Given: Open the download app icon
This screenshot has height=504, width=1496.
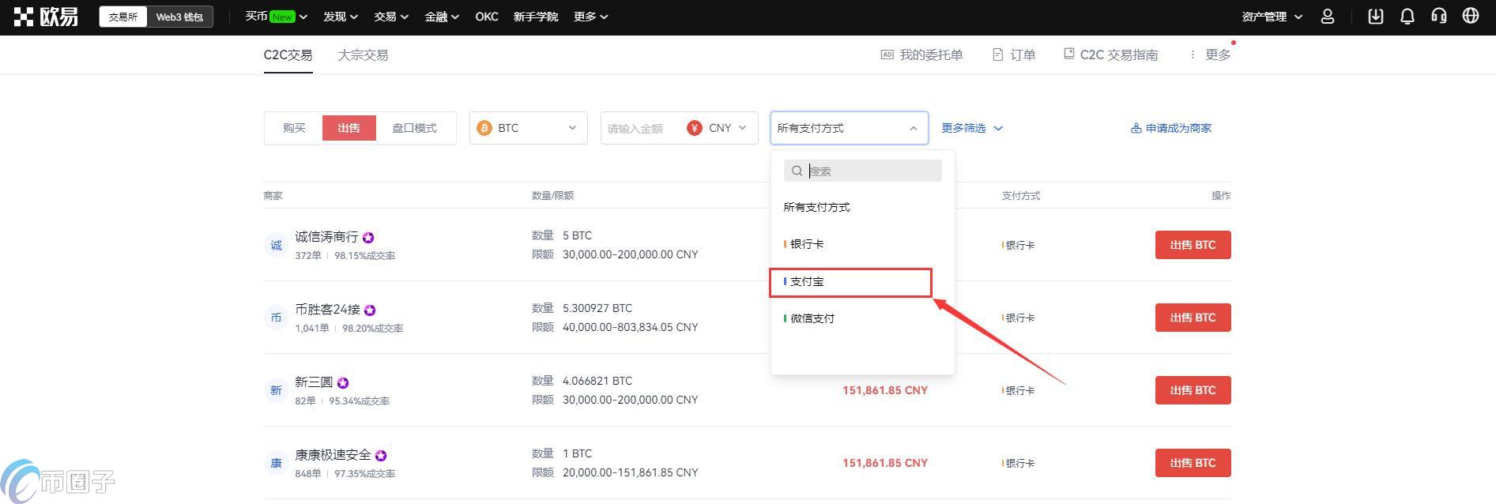Looking at the screenshot, I should [1376, 17].
